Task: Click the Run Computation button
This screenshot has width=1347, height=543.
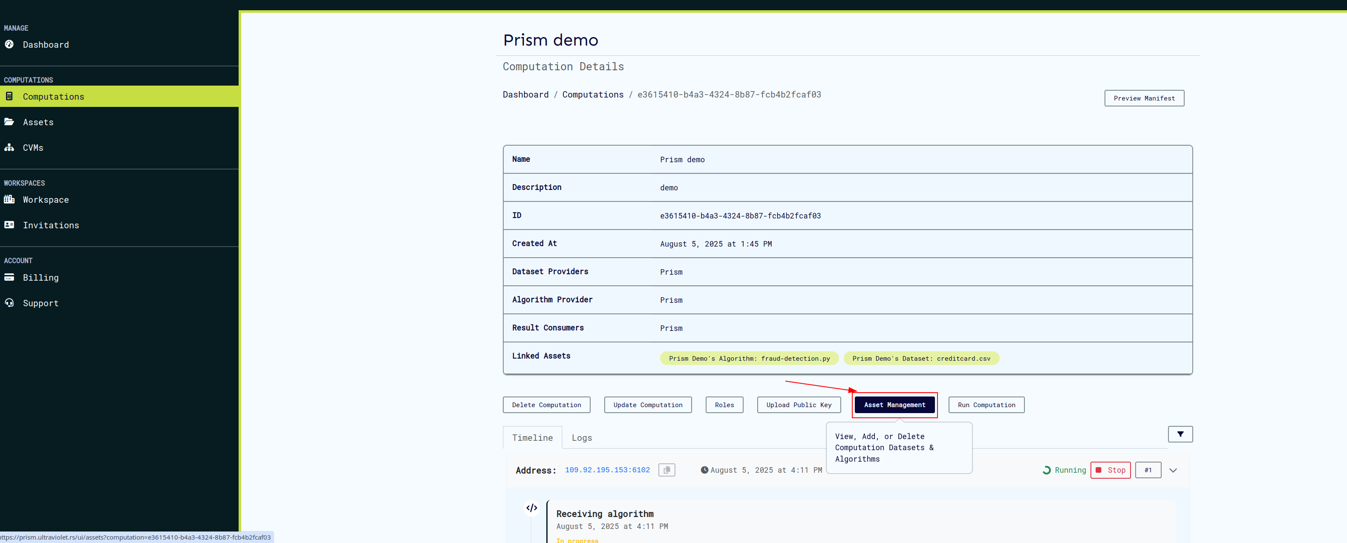Action: (986, 405)
